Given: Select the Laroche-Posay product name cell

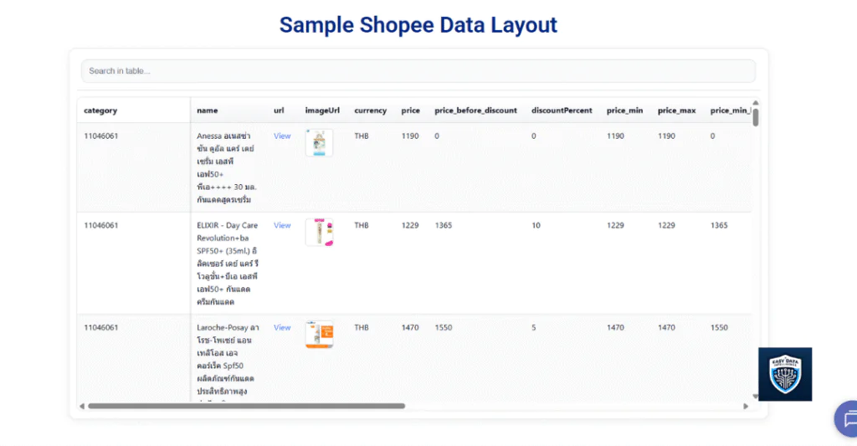Looking at the screenshot, I should pos(228,361).
